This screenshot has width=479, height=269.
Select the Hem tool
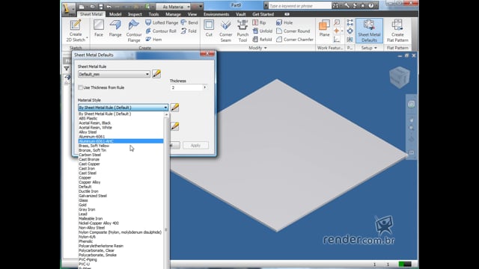[153, 40]
